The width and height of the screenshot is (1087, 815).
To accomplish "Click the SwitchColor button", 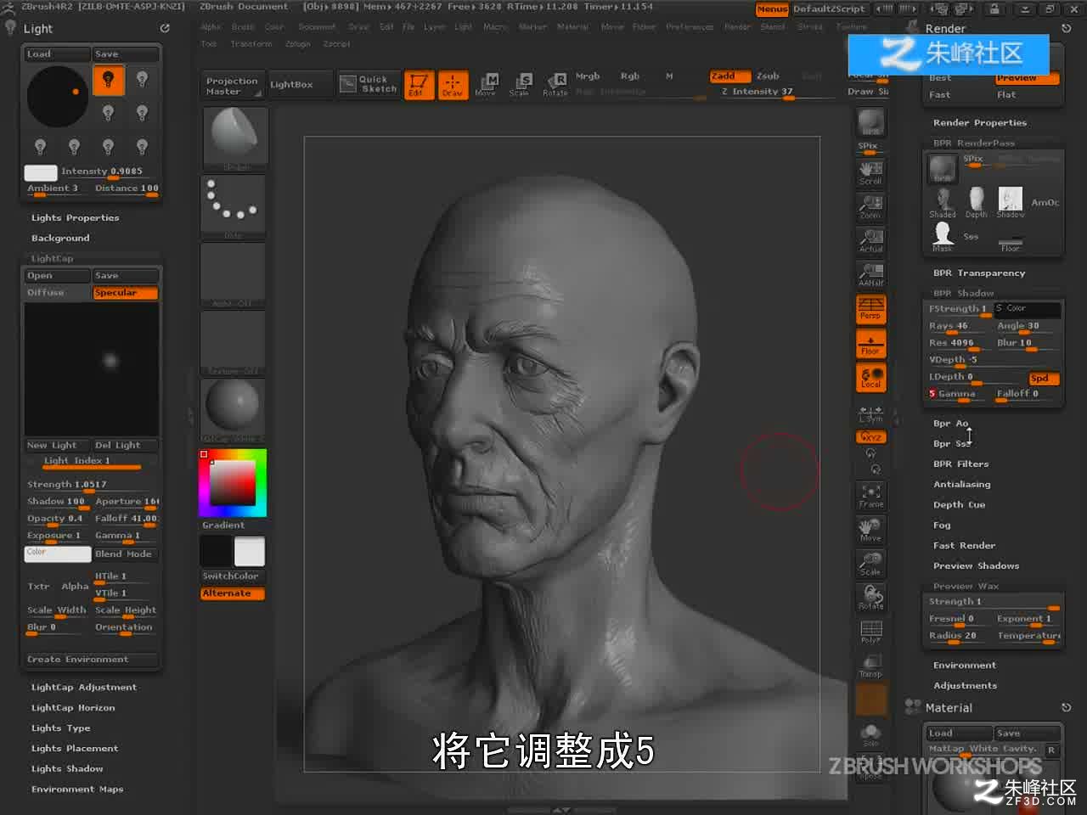I will coord(232,576).
